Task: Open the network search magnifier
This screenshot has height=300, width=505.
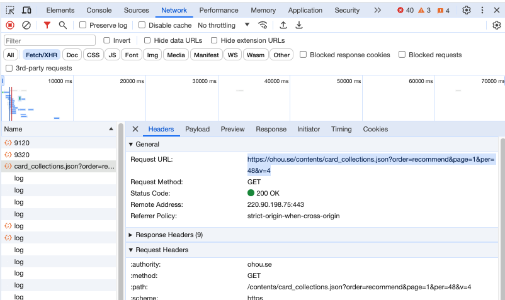Action: 63,25
